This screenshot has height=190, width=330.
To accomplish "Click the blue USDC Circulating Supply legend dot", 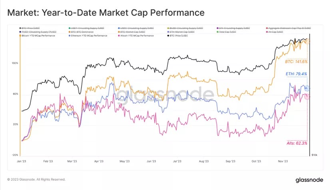I will click(x=119, y=28).
